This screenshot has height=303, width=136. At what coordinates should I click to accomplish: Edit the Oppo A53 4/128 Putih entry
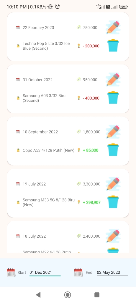click(x=113, y=132)
